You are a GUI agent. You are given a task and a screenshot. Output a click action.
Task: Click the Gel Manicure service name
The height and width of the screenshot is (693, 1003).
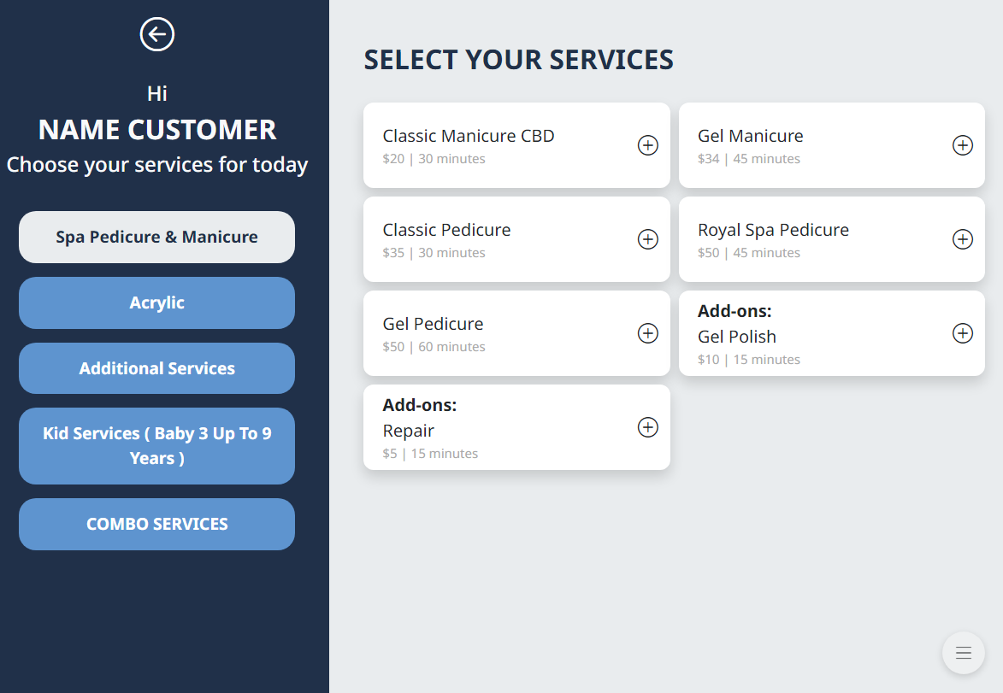[x=750, y=136]
